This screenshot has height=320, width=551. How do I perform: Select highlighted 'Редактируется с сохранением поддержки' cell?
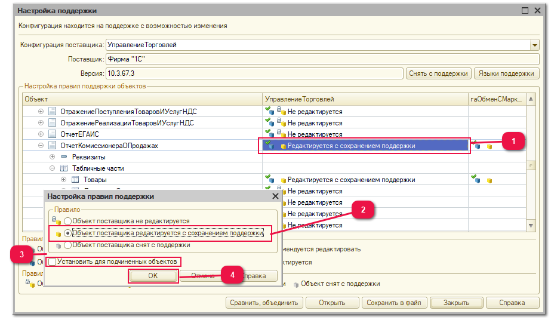pos(365,146)
